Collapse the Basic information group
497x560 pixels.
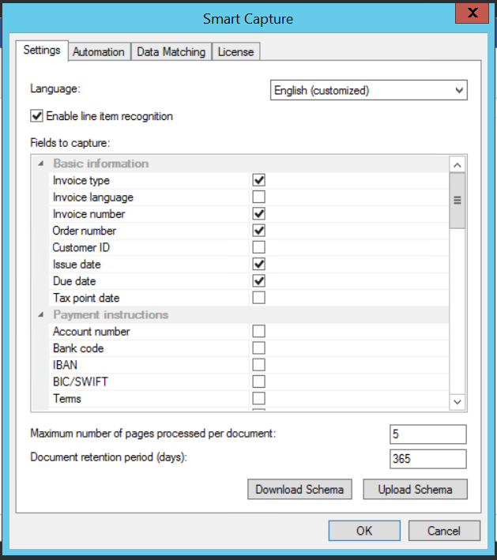[41, 163]
